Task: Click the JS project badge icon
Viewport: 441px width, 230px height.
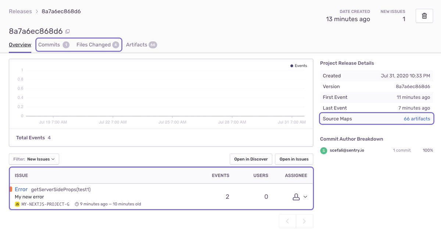Action: (x=17, y=204)
